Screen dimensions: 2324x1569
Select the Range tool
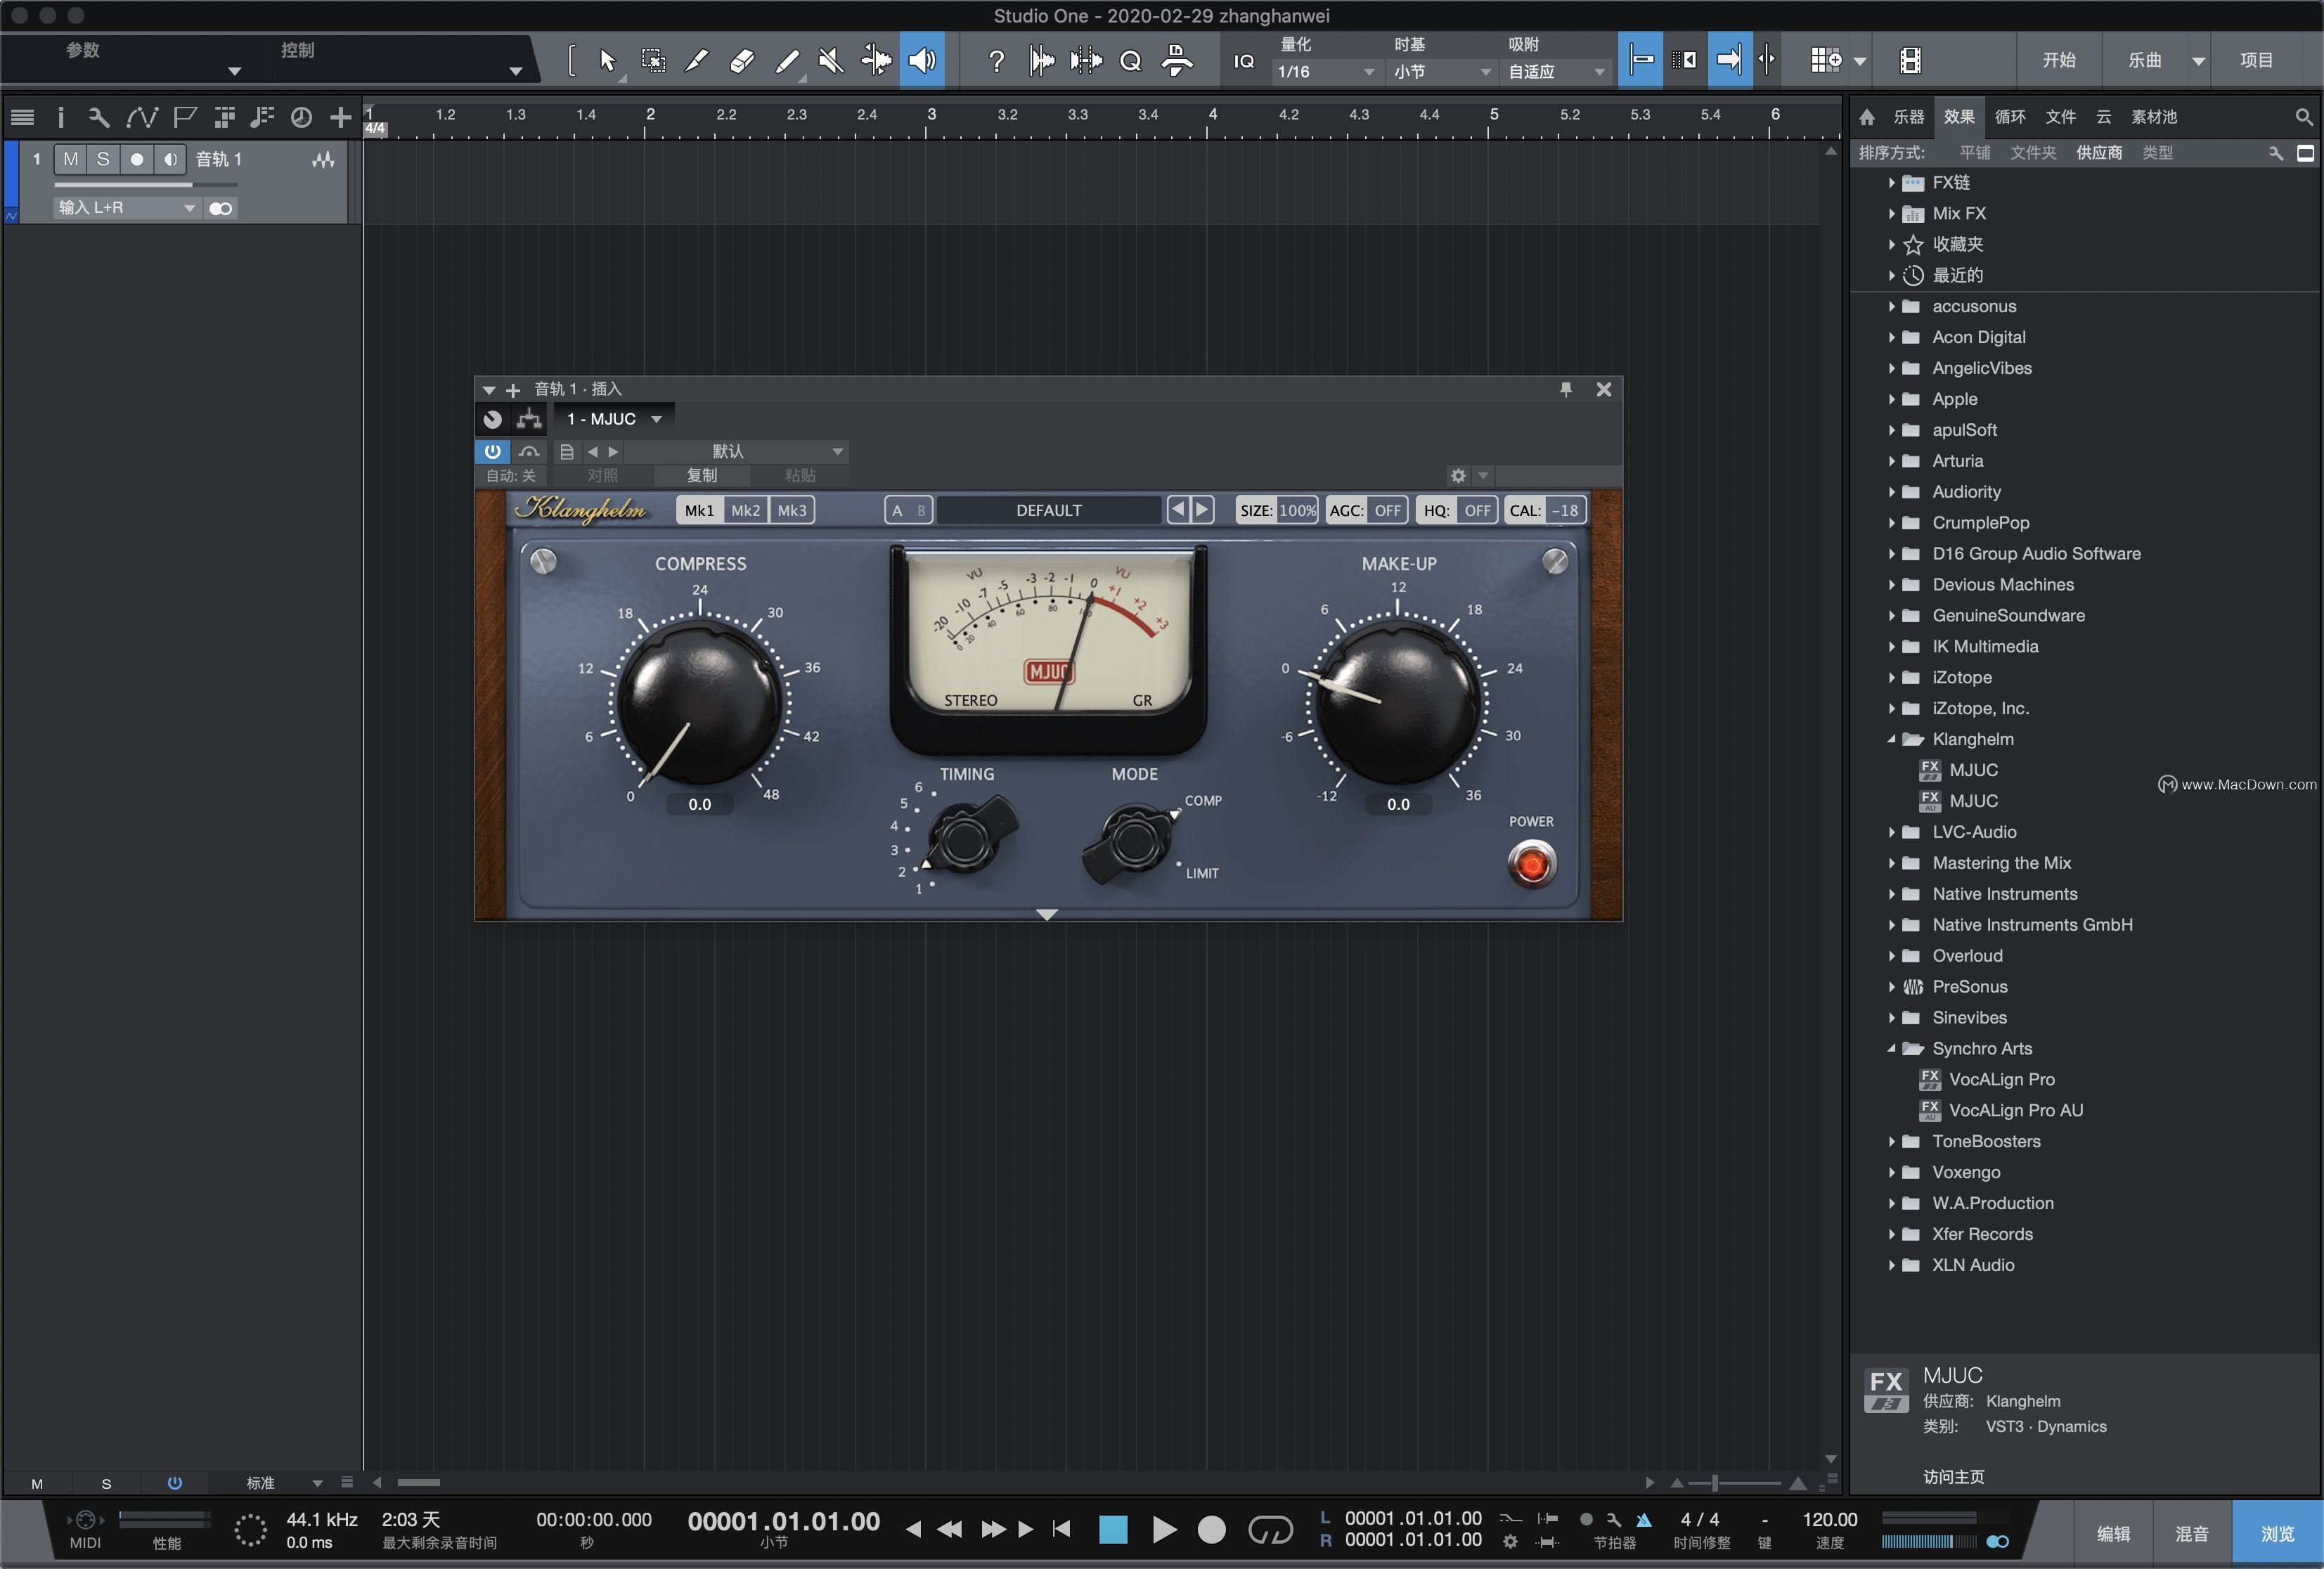653,61
